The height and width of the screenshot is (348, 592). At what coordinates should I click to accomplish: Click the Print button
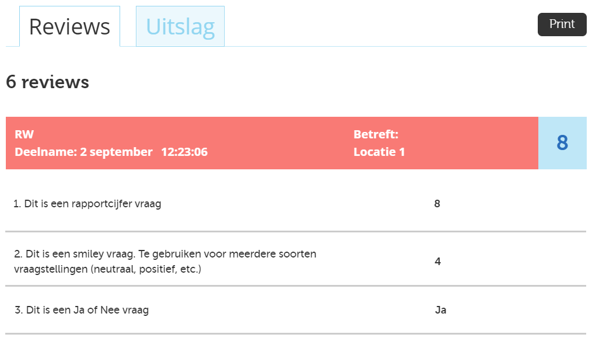(561, 24)
